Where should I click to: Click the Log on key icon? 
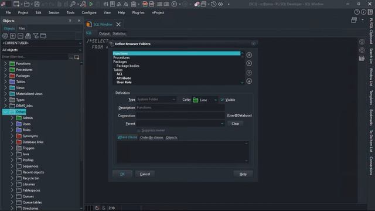(x=73, y=4)
